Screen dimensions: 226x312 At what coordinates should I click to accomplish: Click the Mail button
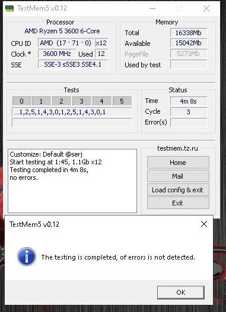point(178,176)
